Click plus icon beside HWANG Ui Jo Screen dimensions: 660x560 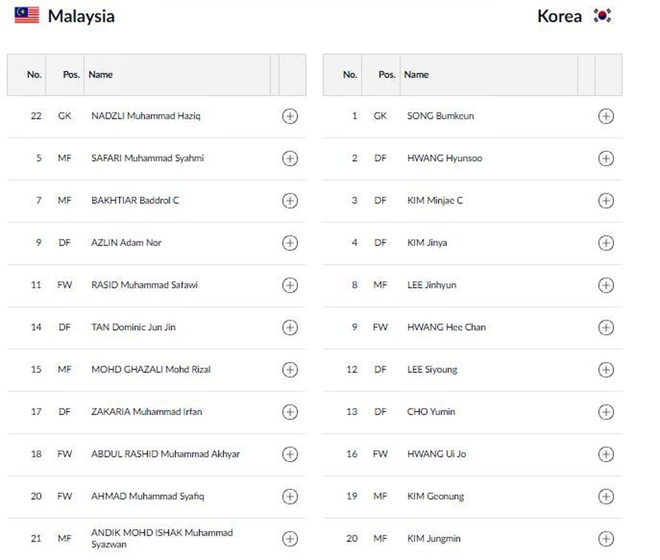(x=606, y=454)
